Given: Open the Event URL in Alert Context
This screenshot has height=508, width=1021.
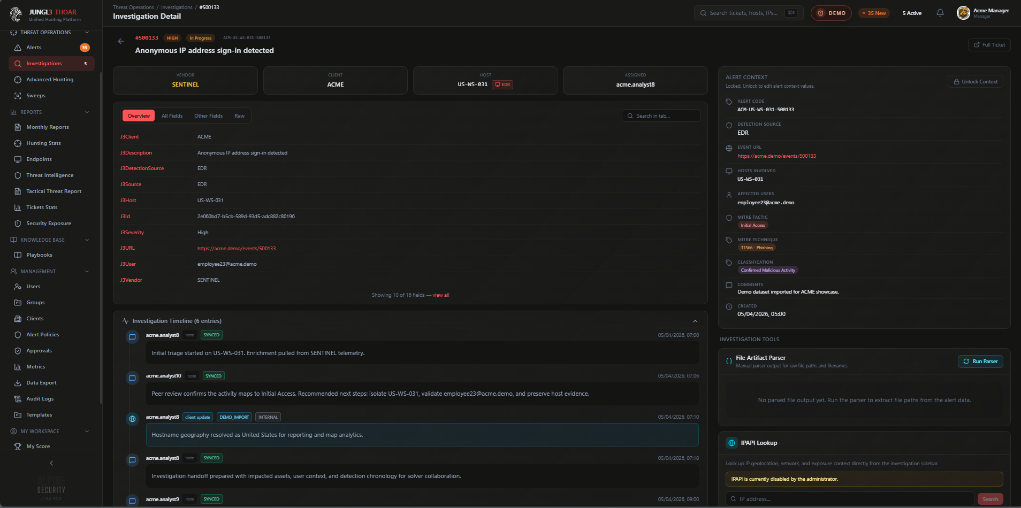Looking at the screenshot, I should [776, 156].
